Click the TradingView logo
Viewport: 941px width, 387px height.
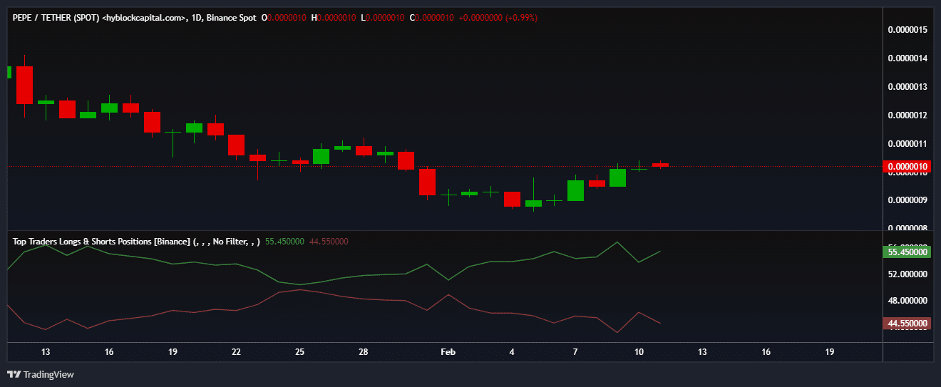tap(41, 374)
